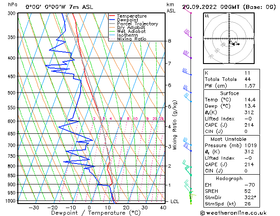280x216 pixels.
Task: Click the date 20.09.2022 00GMT header
Action: (229, 7)
